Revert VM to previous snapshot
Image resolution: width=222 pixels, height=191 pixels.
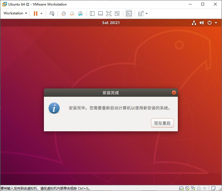[x=72, y=14]
